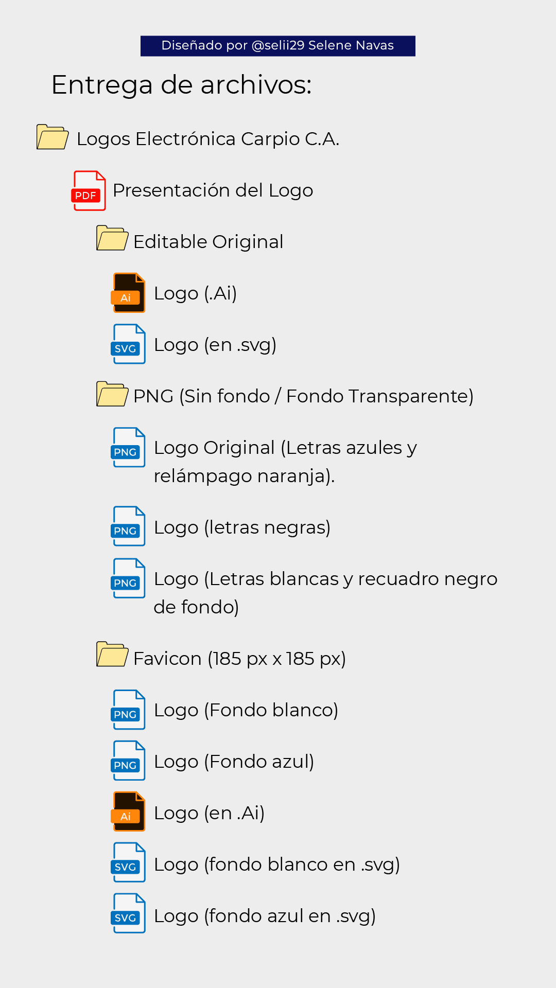Select SVG icon for fondo blanco en .svg

pos(128,862)
